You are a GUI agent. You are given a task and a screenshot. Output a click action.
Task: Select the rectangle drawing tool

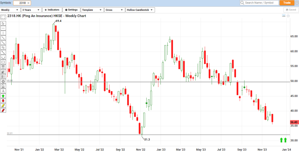point(3,62)
